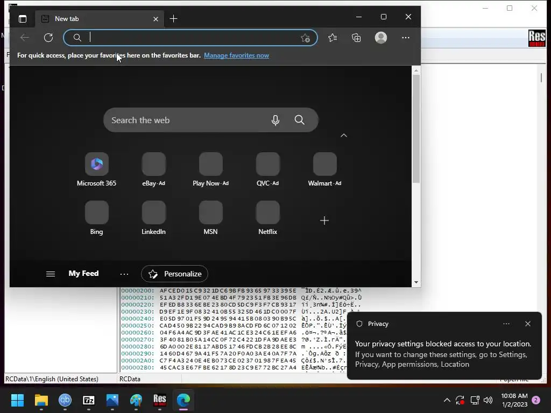The width and height of the screenshot is (551, 413).
Task: Open Photos app from taskbar
Action: (112, 400)
